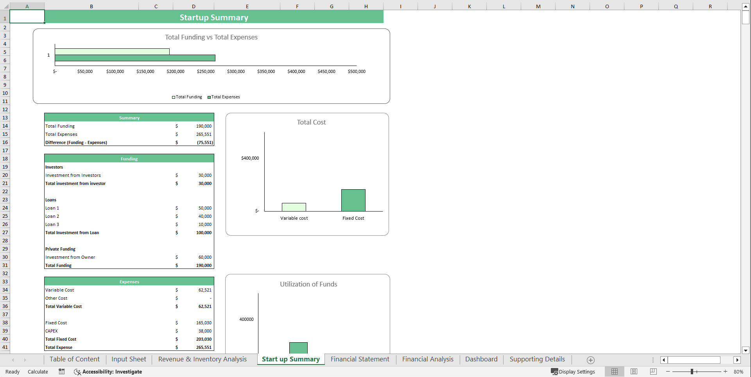Viewport: 751px width, 377px height.
Task: Open Display Settings from the status bar
Action: (x=573, y=372)
